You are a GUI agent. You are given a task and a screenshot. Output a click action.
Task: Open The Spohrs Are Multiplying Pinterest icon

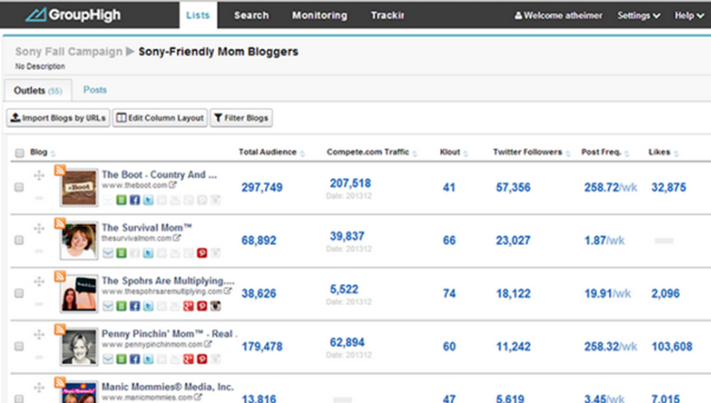202,306
